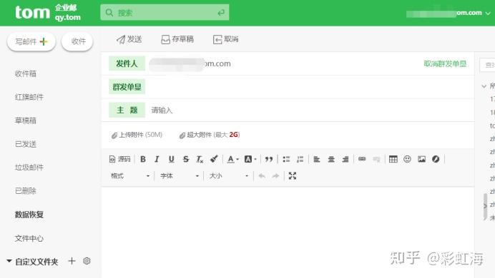
Task: Align text left
Action: 317,159
